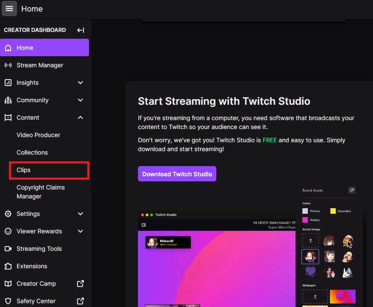
Task: Open Collections under Content
Action: click(x=32, y=152)
